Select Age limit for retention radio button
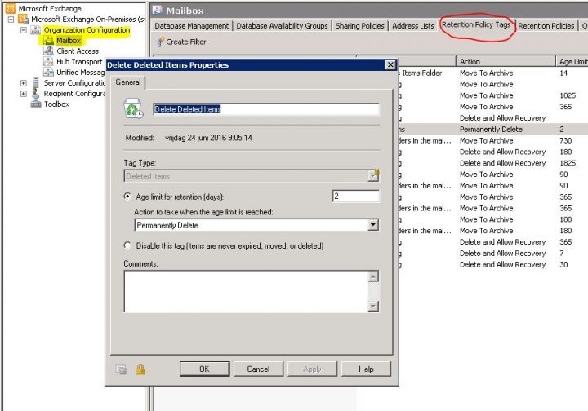 [x=127, y=197]
